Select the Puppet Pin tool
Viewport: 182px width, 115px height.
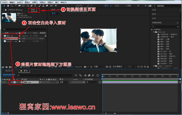click(56, 6)
